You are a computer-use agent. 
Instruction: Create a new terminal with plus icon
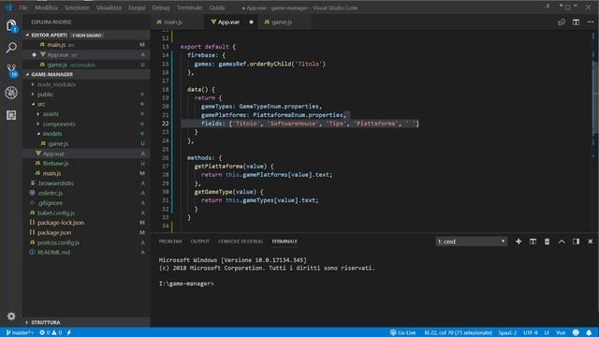(x=519, y=242)
